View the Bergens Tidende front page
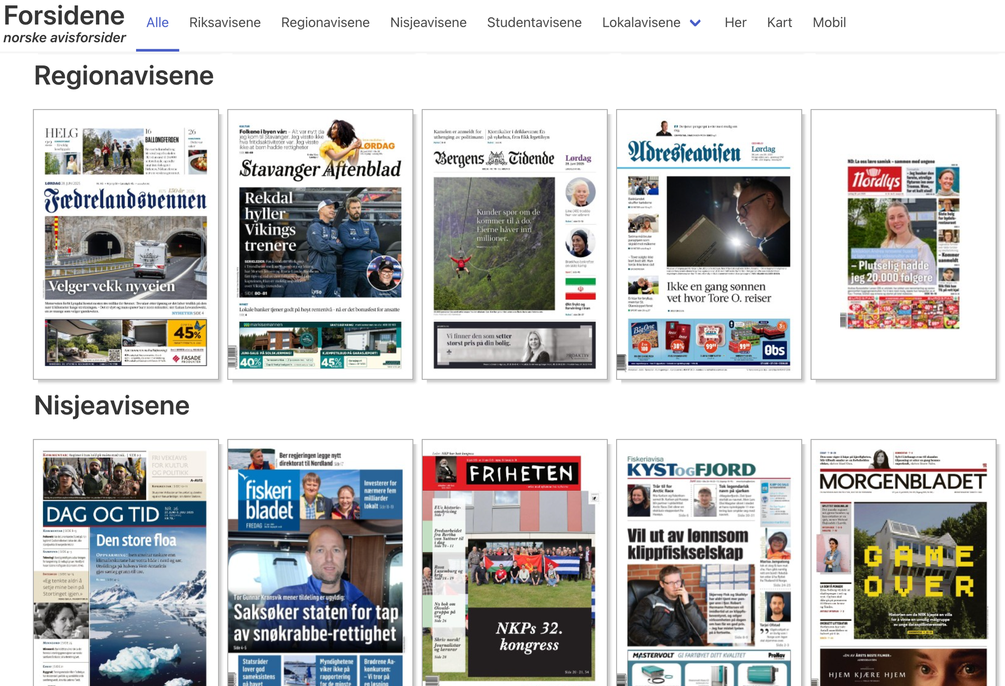The width and height of the screenshot is (1005, 686). click(515, 244)
